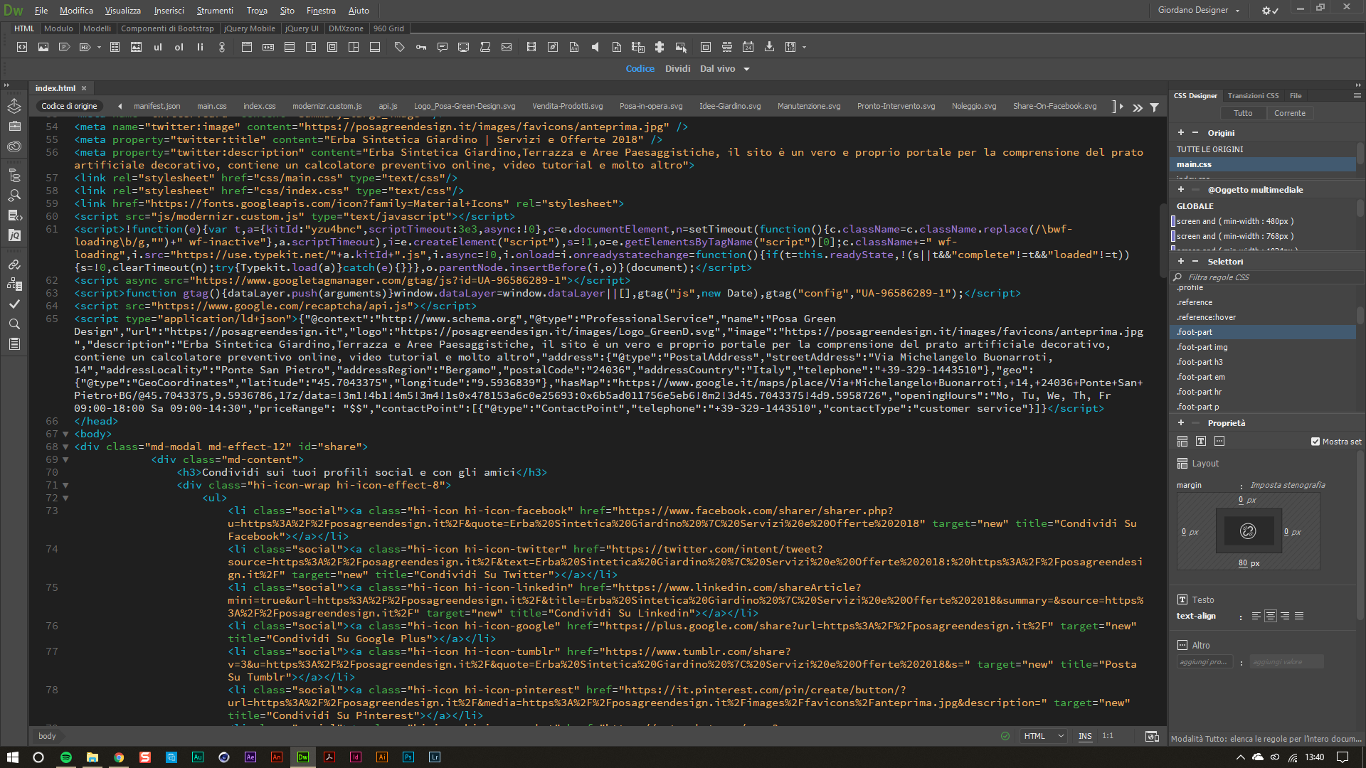Insert a Keywords (key) element
This screenshot has width=1366, height=768.
(x=421, y=47)
